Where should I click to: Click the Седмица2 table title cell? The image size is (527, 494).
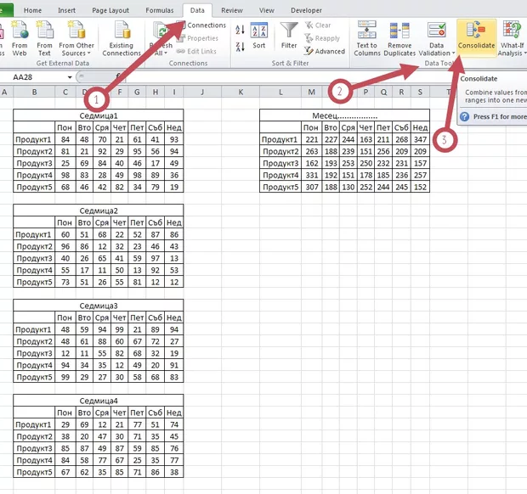coord(99,211)
